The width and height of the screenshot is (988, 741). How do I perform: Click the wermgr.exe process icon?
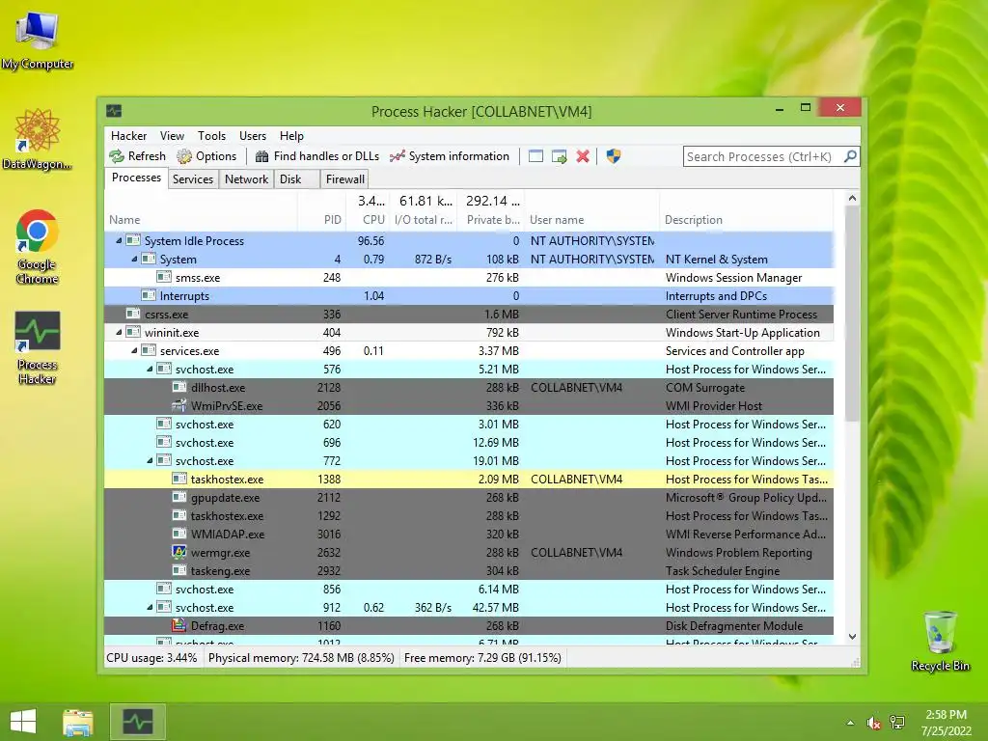[178, 552]
